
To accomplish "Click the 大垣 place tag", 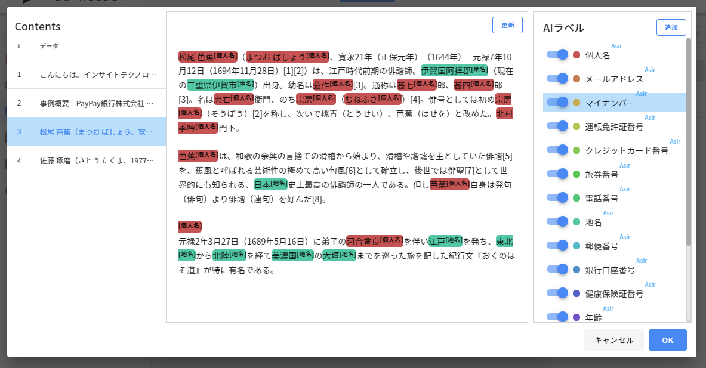I will [x=340, y=255].
